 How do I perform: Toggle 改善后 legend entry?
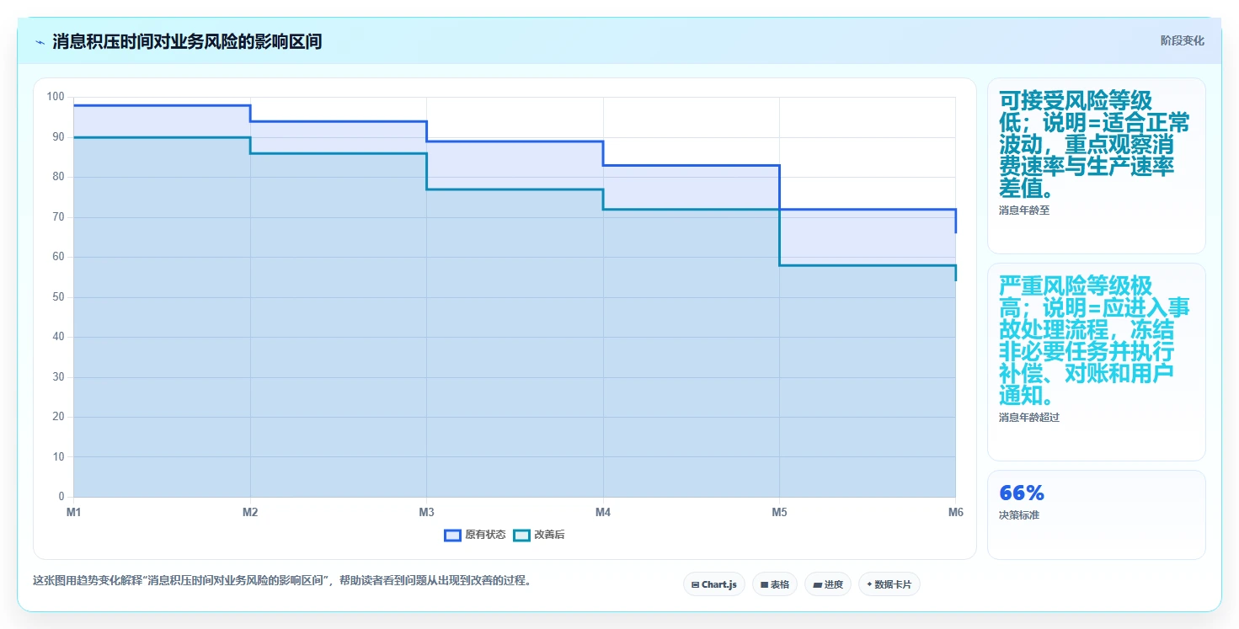(x=539, y=535)
